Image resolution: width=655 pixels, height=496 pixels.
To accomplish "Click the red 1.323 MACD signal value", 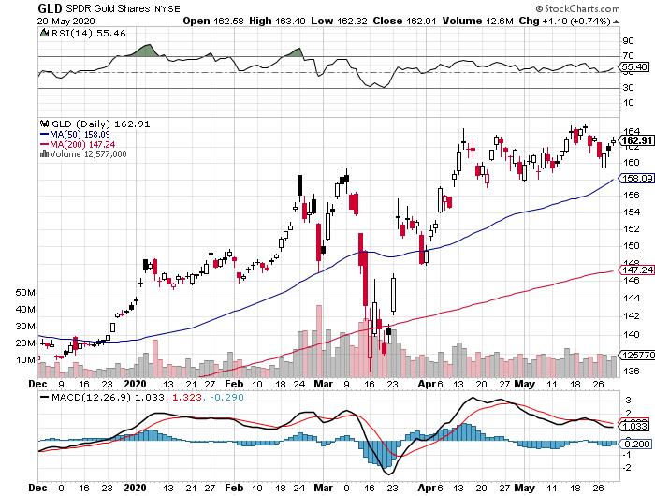I will click(x=187, y=398).
